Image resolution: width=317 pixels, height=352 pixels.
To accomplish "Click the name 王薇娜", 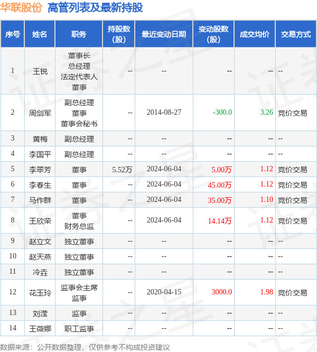I will coord(40,329).
